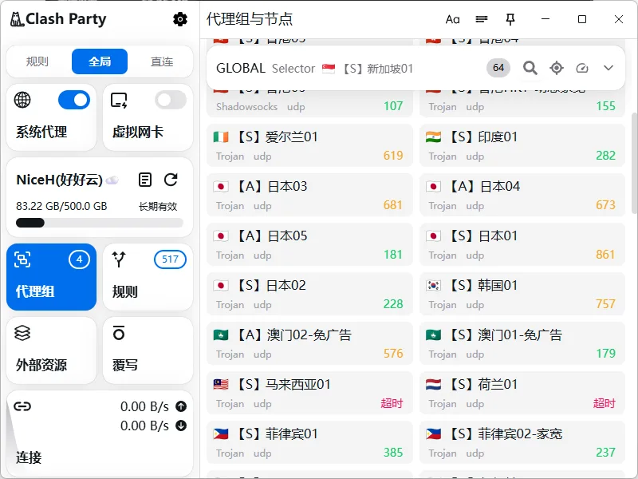The height and width of the screenshot is (479, 638).
Task: Click the virtual network card icon
Action: click(x=119, y=100)
